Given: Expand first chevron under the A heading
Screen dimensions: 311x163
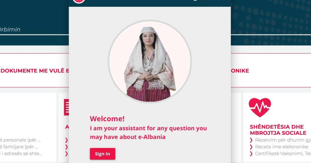Looking at the screenshot, I should tap(67, 140).
